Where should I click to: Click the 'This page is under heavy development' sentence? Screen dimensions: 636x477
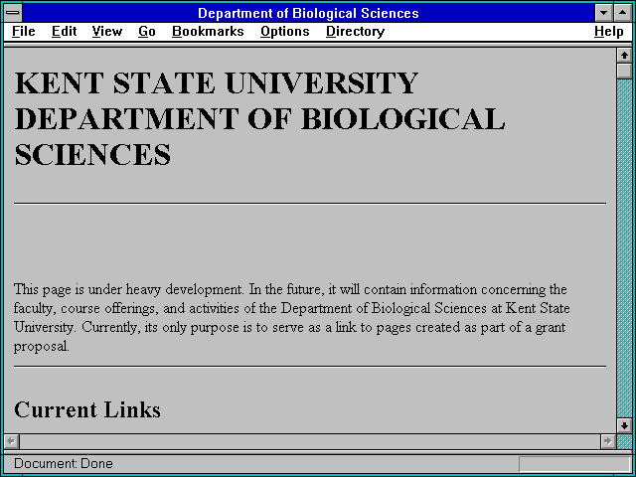tap(129, 289)
